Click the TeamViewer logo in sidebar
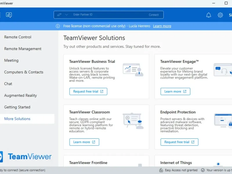This screenshot has height=174, width=232. (x=26, y=157)
